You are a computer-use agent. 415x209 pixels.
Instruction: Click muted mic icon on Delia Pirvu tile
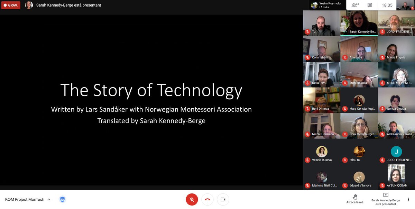307,83
